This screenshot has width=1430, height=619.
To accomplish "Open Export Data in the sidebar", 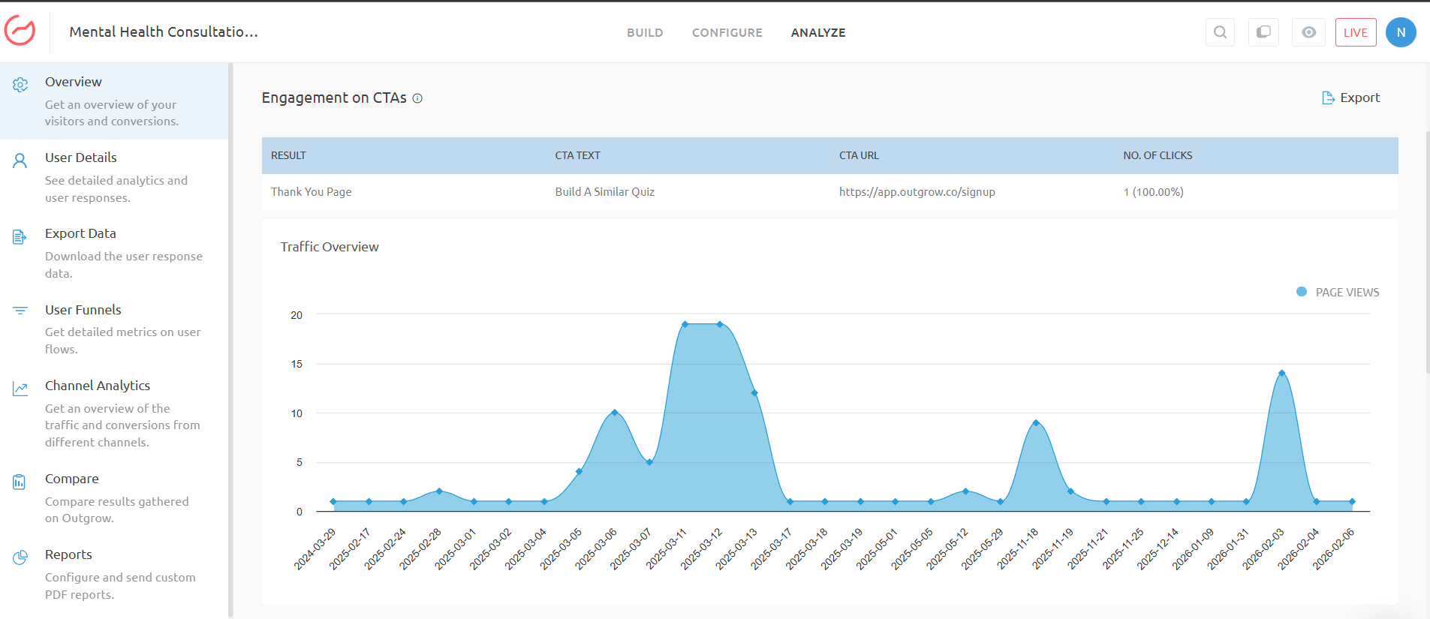I will (80, 233).
